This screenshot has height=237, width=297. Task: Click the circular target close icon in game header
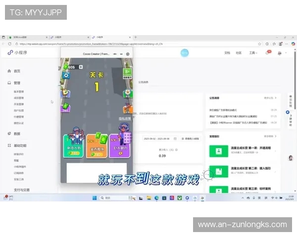click(x=128, y=54)
